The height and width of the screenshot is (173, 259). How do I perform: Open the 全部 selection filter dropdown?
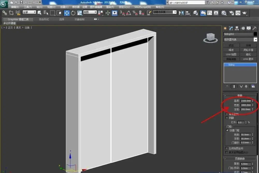29,12
